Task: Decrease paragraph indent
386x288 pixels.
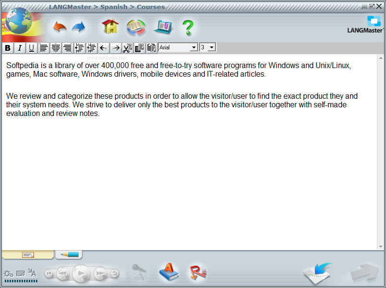Action: coord(79,48)
